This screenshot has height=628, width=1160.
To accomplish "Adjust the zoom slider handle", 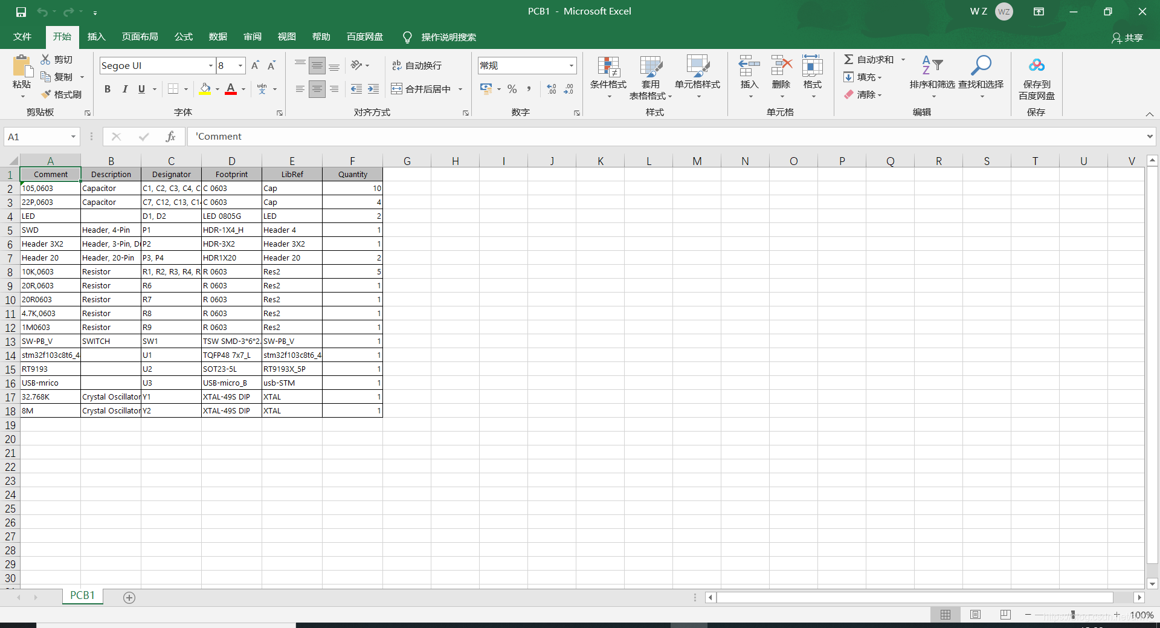I will click(x=1073, y=615).
